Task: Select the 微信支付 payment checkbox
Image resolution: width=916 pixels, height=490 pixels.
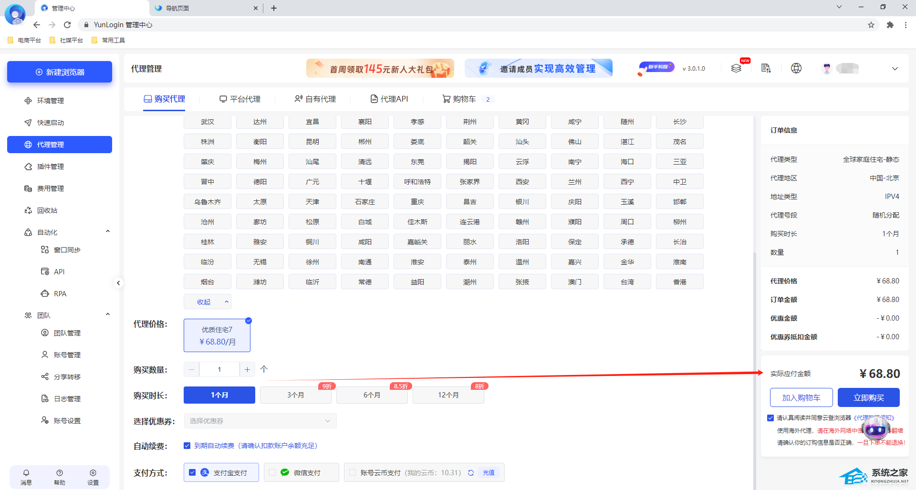Action: point(272,472)
